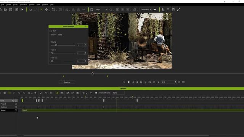
Task: Open the flag icon tool in toolbar
Action: point(168,10)
